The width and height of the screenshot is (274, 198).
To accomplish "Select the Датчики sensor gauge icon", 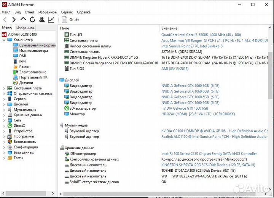I will click(x=16, y=83).
